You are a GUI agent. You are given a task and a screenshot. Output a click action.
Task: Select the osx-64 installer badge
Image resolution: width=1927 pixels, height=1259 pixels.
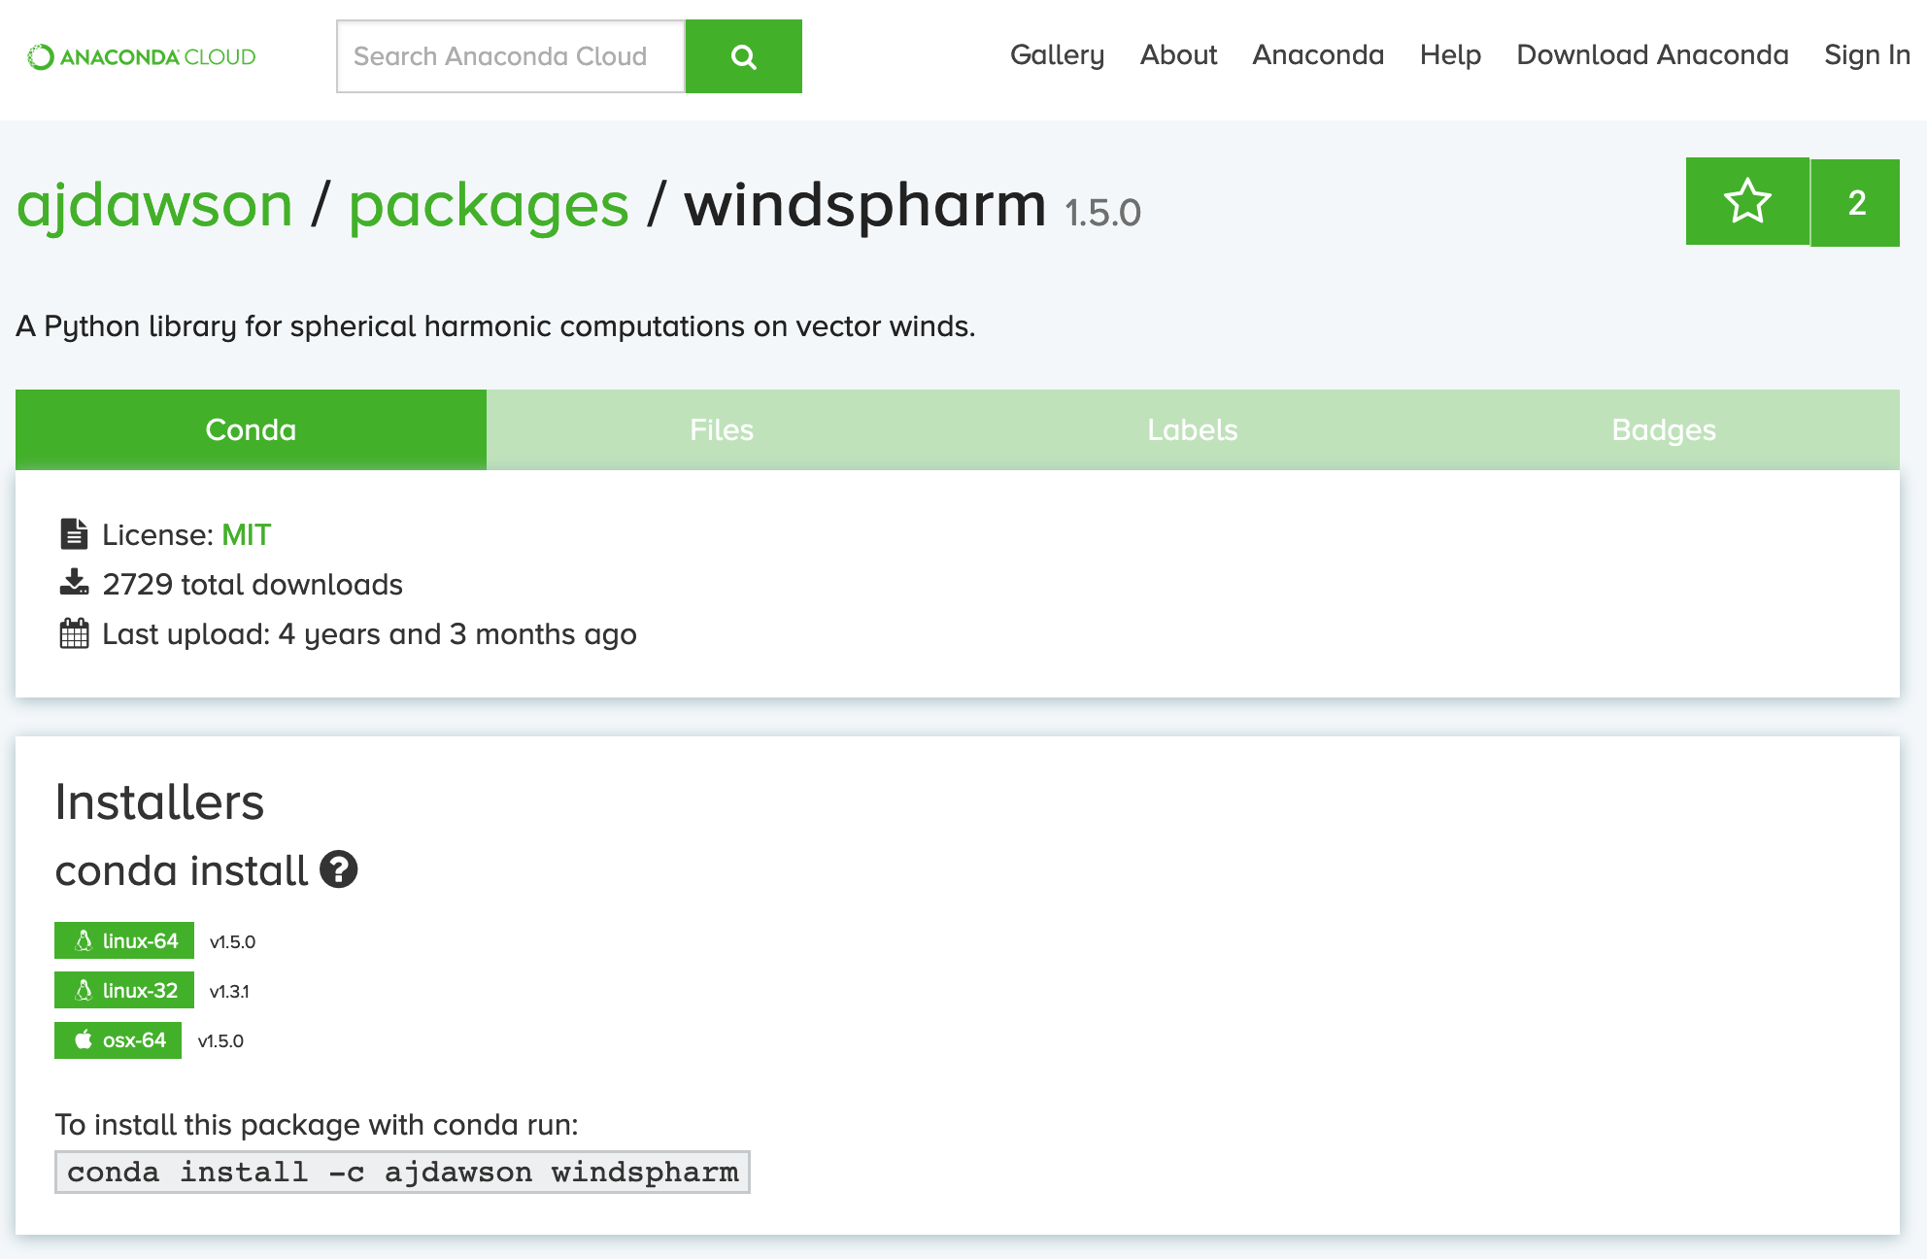[x=118, y=1039]
